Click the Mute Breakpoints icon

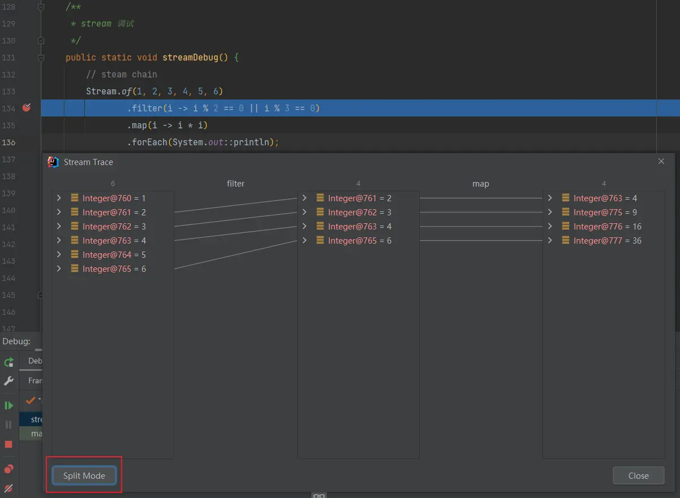8,488
